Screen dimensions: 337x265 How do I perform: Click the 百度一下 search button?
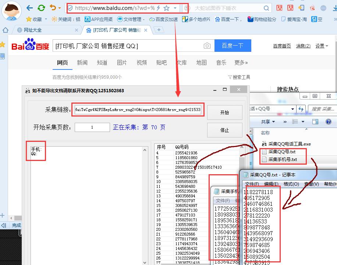(x=233, y=46)
